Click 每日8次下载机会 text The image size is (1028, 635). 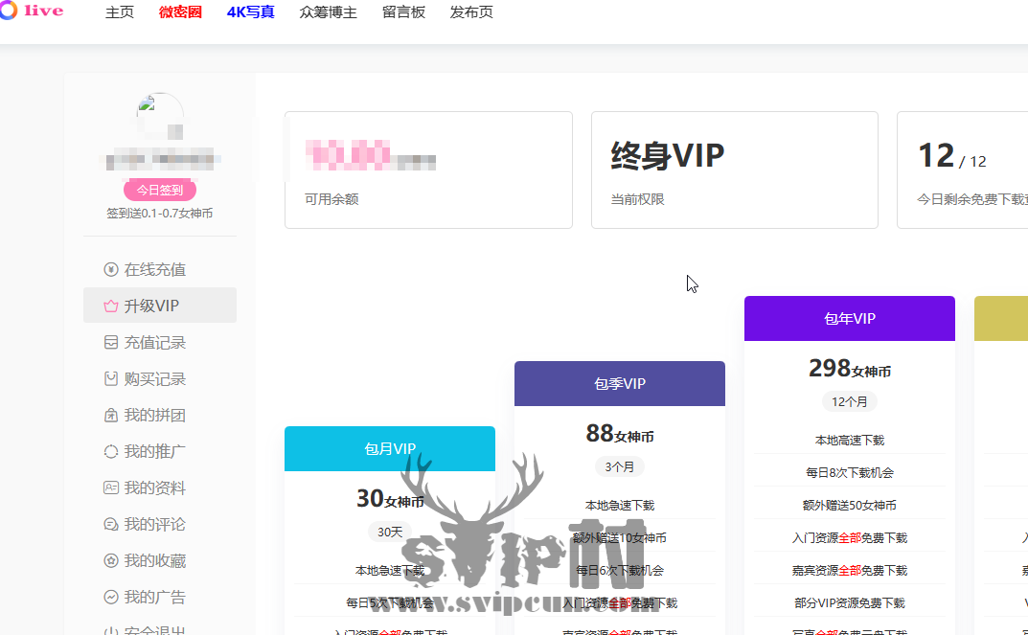pos(850,472)
